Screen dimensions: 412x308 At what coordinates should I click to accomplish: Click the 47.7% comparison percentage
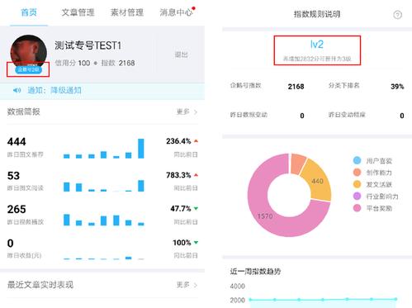pos(181,209)
